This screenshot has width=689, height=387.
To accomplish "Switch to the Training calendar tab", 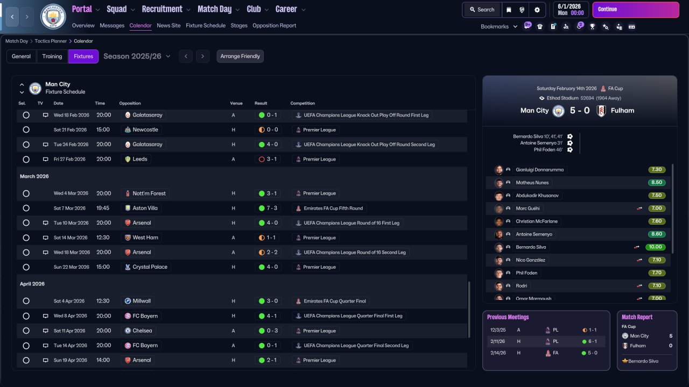I will (x=52, y=56).
